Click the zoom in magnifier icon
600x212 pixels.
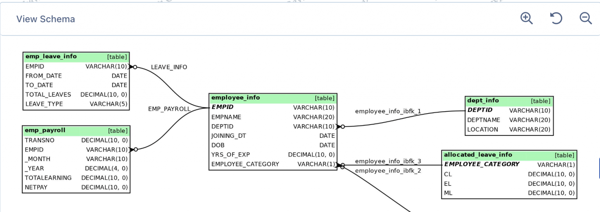[x=527, y=18]
